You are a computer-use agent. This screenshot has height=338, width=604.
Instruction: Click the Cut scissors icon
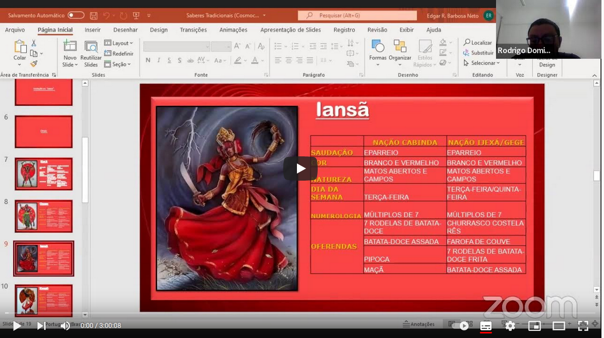point(34,43)
